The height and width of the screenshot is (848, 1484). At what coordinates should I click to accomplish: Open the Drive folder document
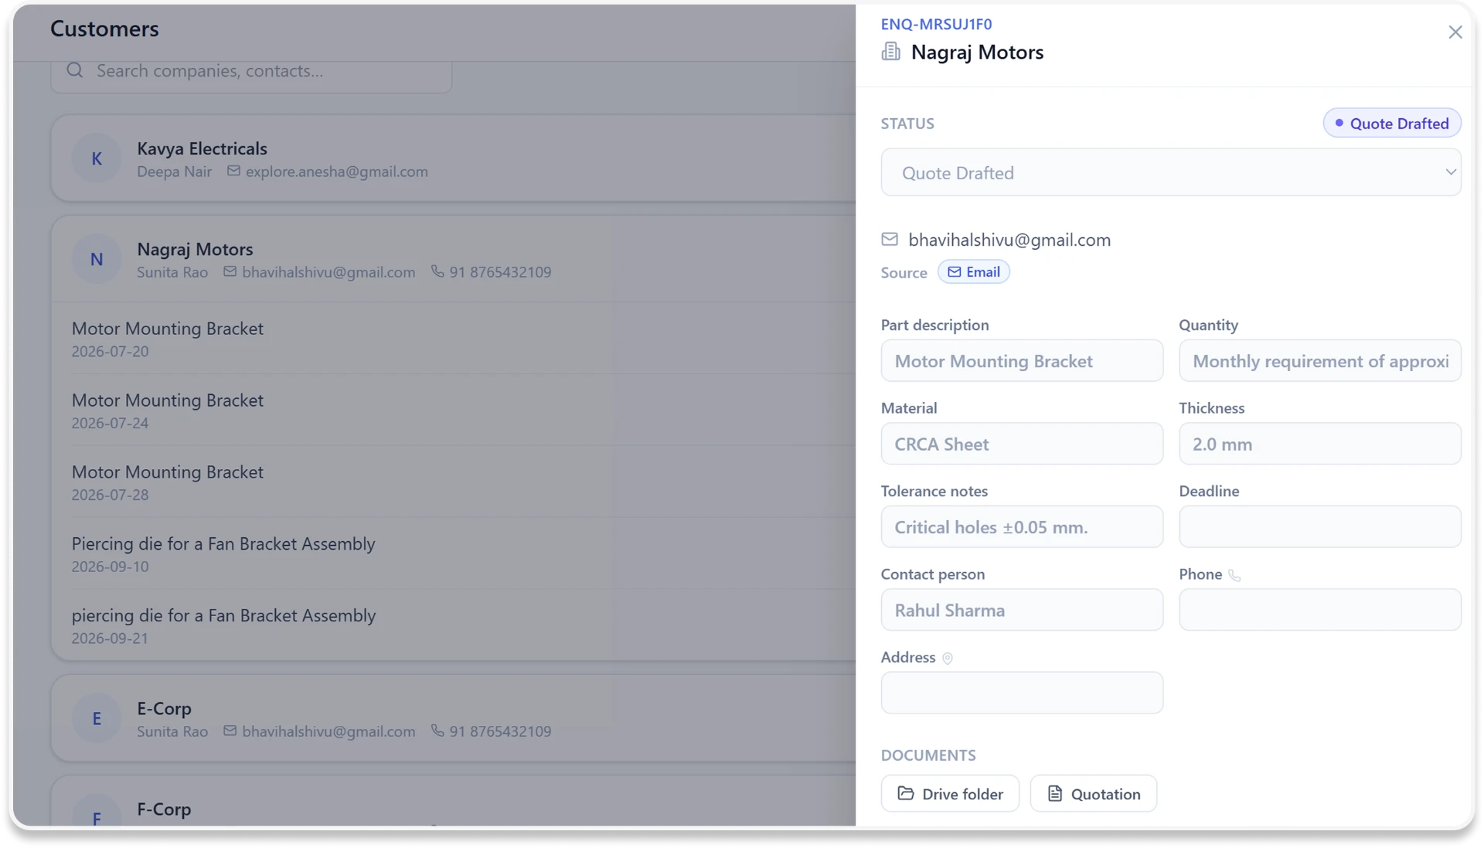(x=950, y=794)
